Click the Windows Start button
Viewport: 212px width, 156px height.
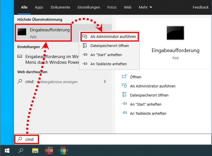pos(7,150)
